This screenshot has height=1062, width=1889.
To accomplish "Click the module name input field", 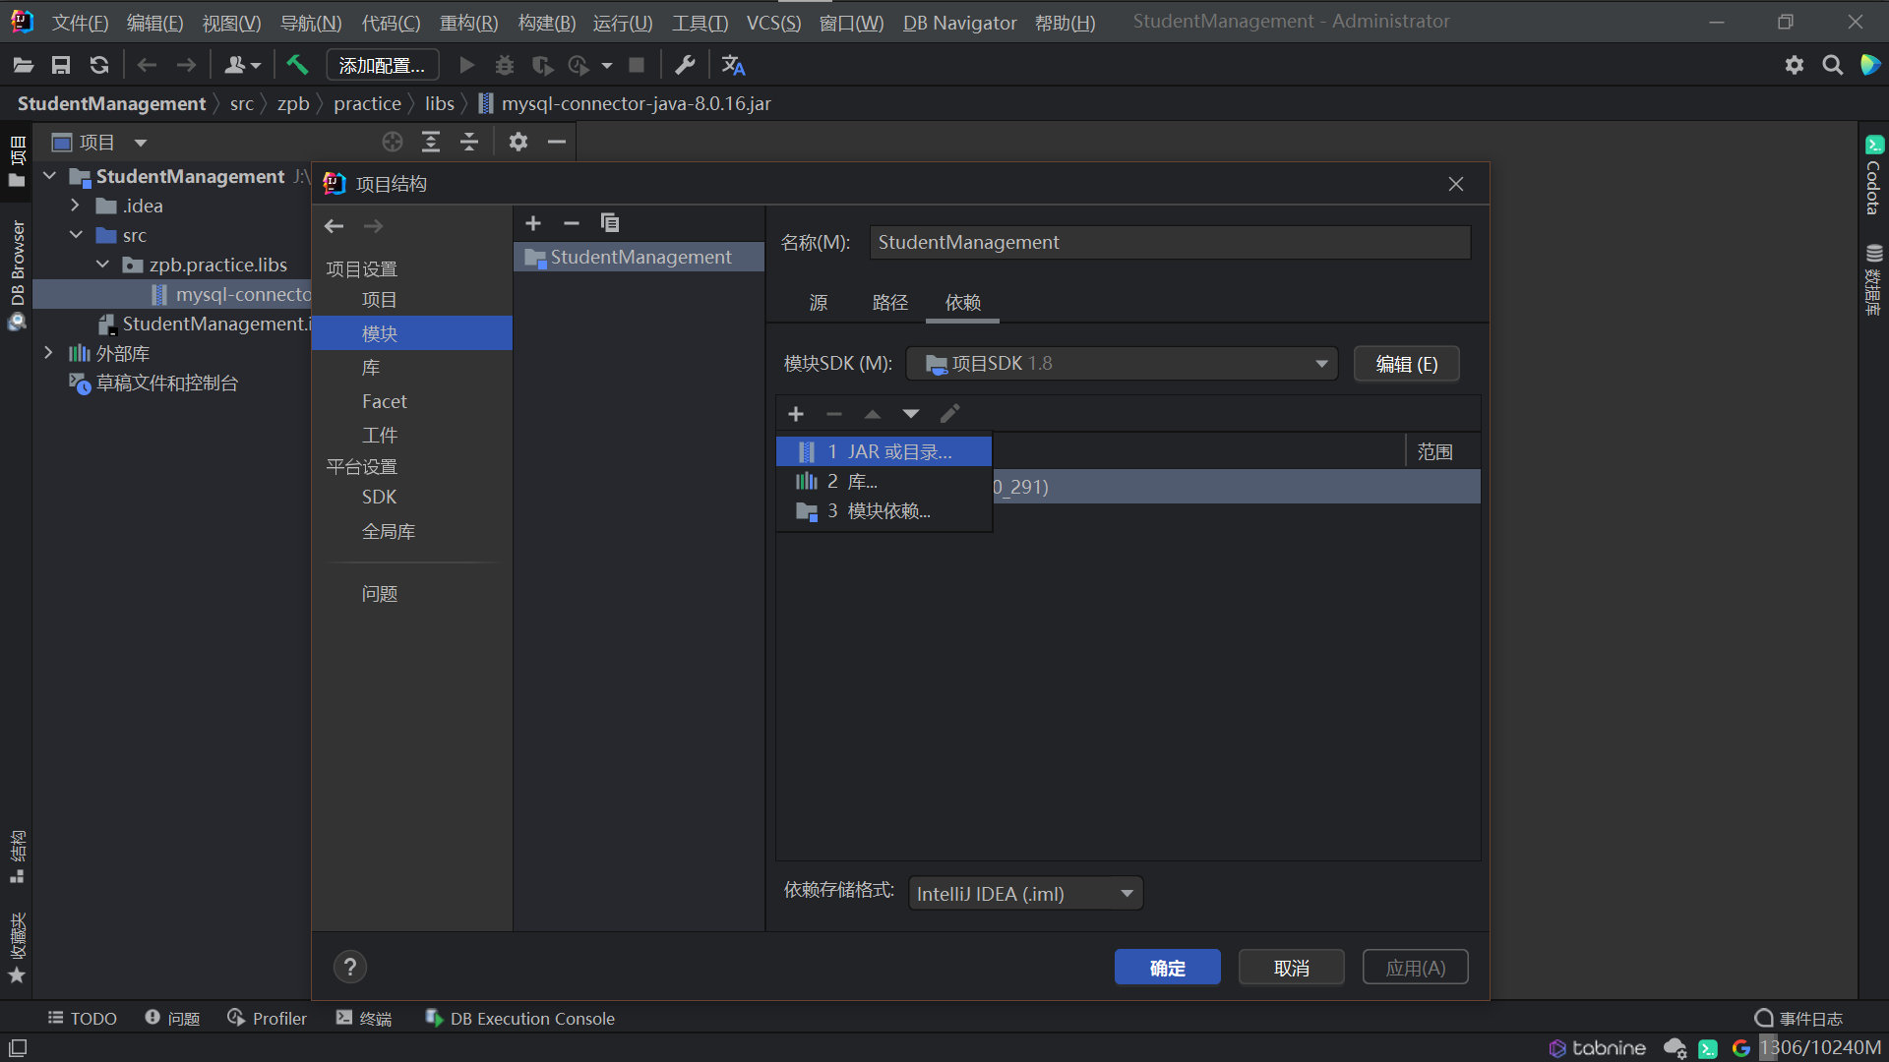I will (x=1169, y=243).
